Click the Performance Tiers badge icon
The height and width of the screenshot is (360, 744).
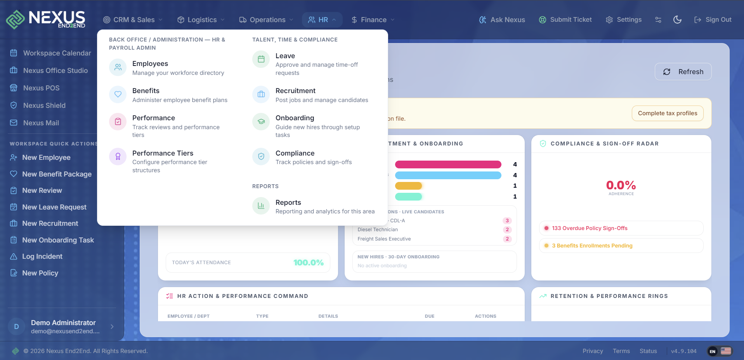[118, 157]
